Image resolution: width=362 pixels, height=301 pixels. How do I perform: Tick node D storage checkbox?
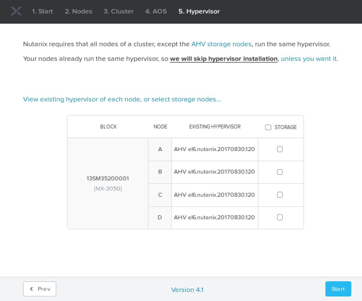pyautogui.click(x=280, y=217)
